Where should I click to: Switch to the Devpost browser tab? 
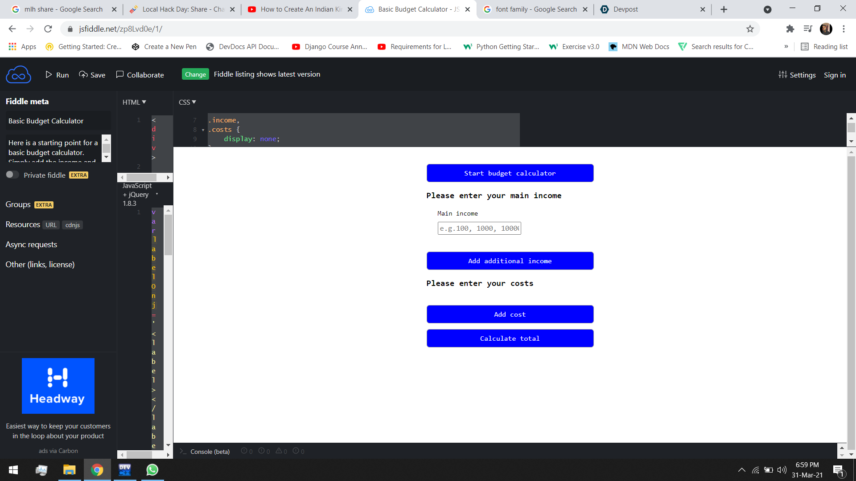pos(626,9)
